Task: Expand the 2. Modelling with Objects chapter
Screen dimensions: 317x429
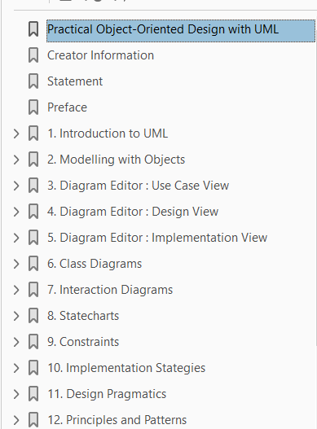Action: pyautogui.click(x=16, y=160)
